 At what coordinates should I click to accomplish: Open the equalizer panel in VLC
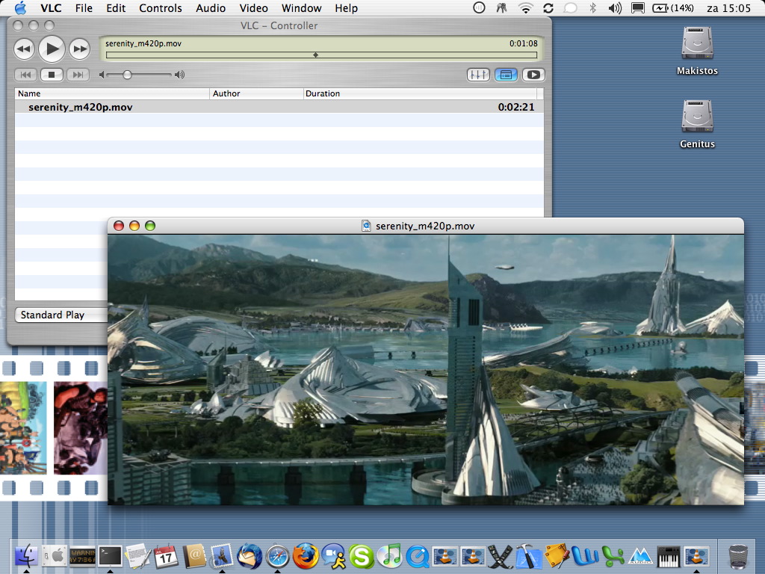478,75
